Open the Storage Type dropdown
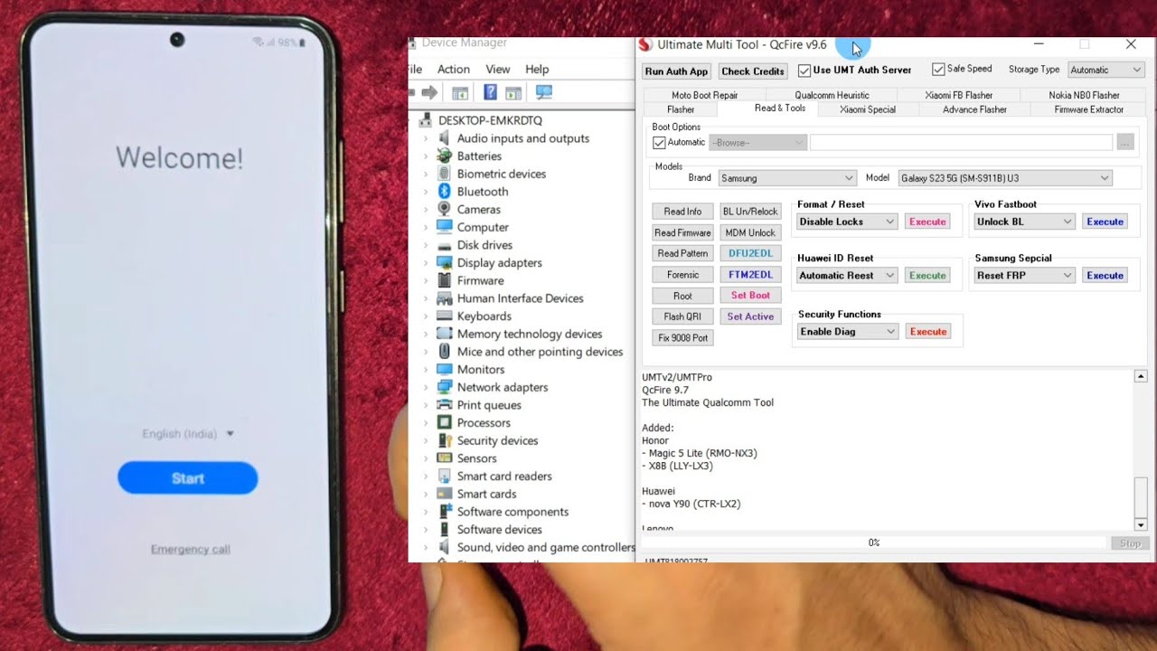 [x=1105, y=70]
